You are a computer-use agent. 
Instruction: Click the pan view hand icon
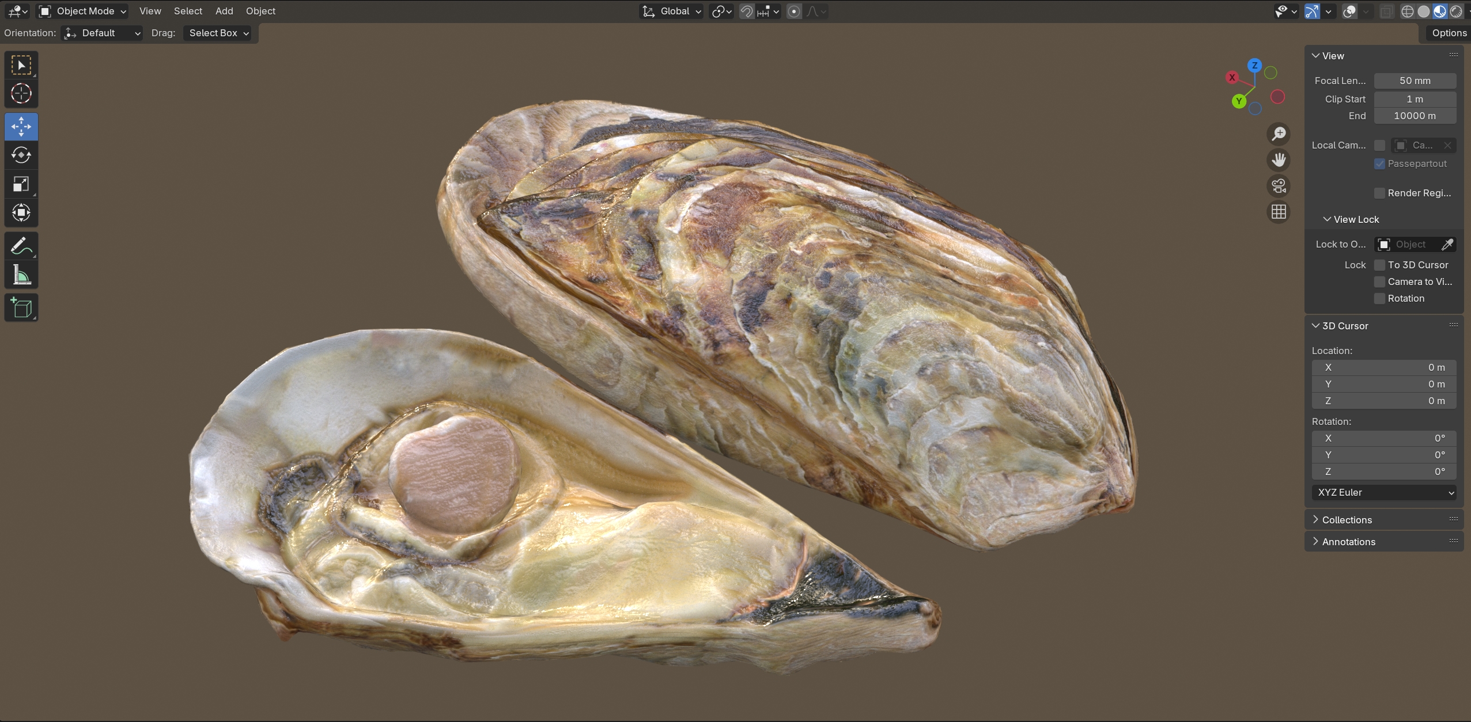coord(1279,159)
